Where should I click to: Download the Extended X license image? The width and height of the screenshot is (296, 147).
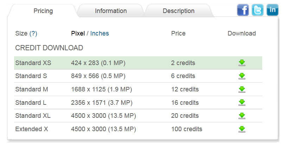[242, 129]
